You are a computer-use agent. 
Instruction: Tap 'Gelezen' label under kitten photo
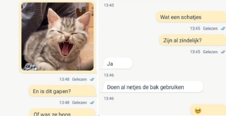click(x=79, y=79)
